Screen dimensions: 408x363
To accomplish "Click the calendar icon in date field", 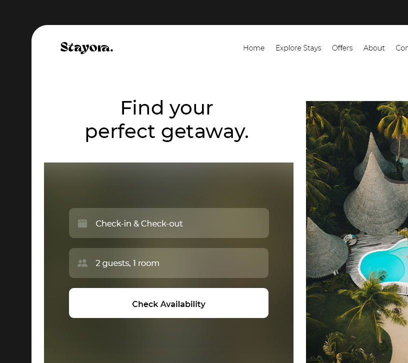I will 82,223.
